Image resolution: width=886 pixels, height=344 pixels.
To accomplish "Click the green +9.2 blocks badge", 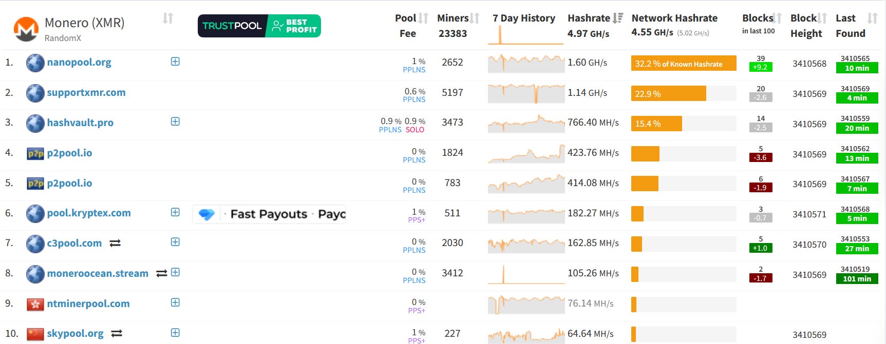I will click(x=761, y=67).
